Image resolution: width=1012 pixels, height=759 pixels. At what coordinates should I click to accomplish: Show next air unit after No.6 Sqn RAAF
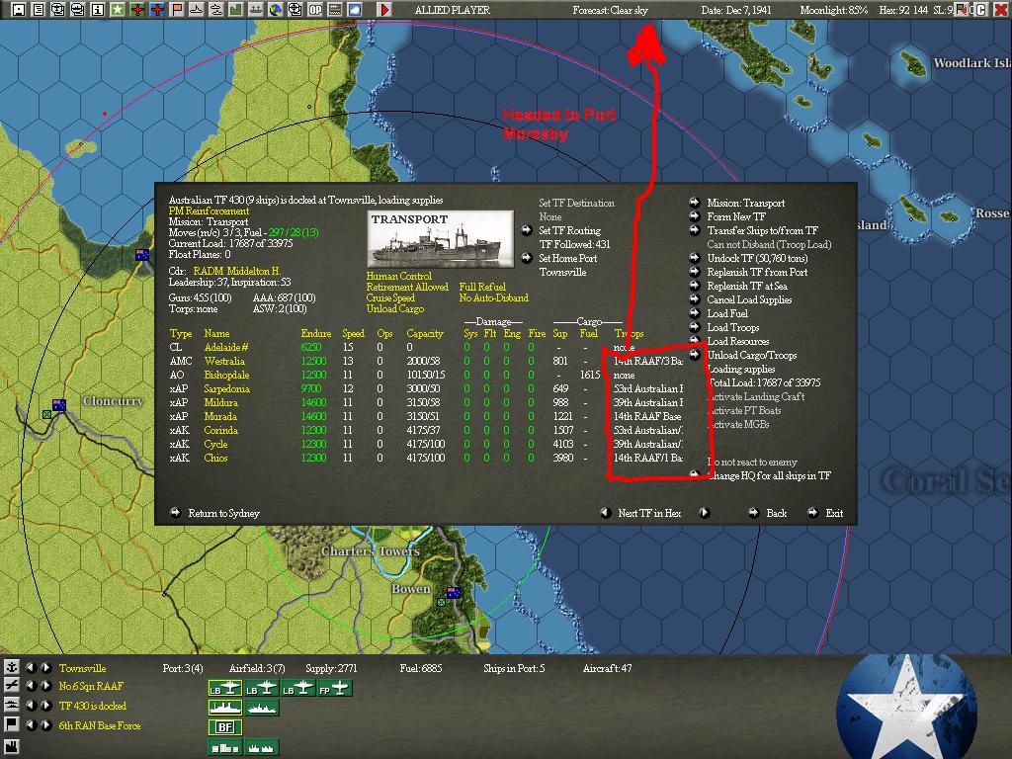click(x=45, y=686)
